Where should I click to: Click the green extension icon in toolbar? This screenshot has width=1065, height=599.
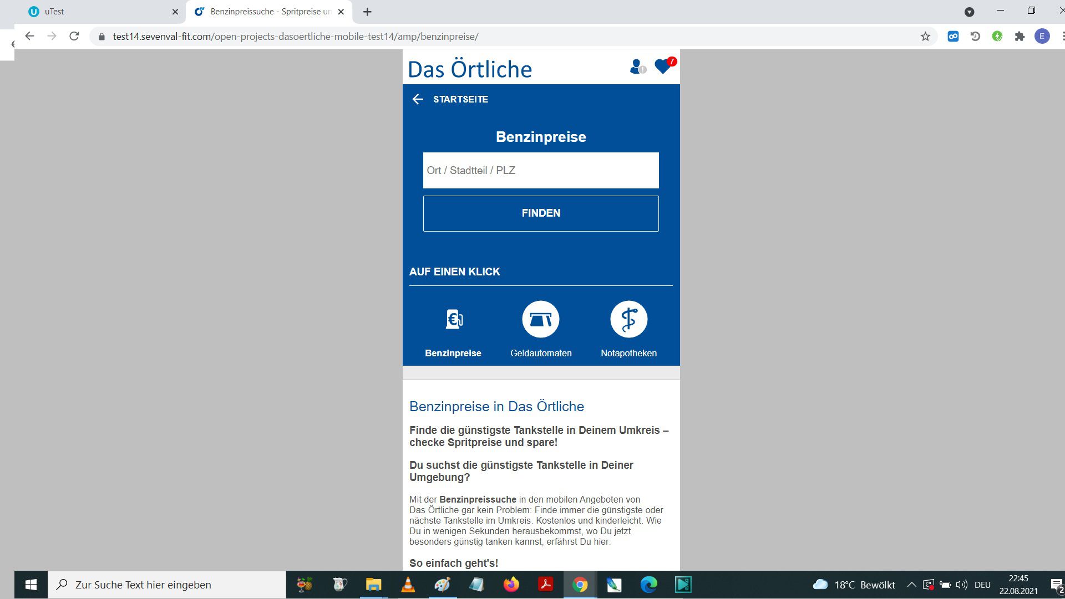coord(997,37)
